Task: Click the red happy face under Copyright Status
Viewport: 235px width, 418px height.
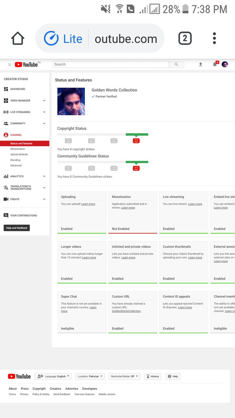Action: pos(136,141)
